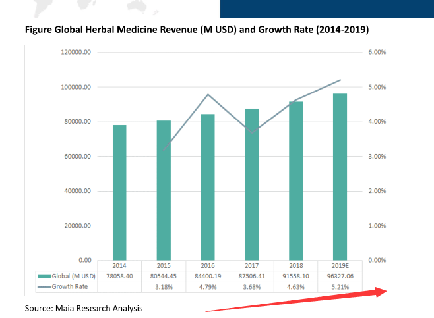Click the Source: Maia Research Analysis text
The width and height of the screenshot is (434, 318).
84,308
